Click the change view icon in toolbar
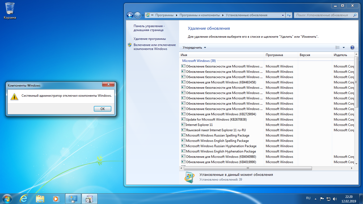Image resolution: width=363 pixels, height=204 pixels. [x=337, y=48]
